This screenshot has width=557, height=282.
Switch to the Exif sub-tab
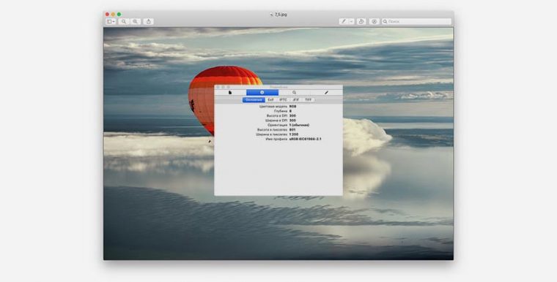271,100
